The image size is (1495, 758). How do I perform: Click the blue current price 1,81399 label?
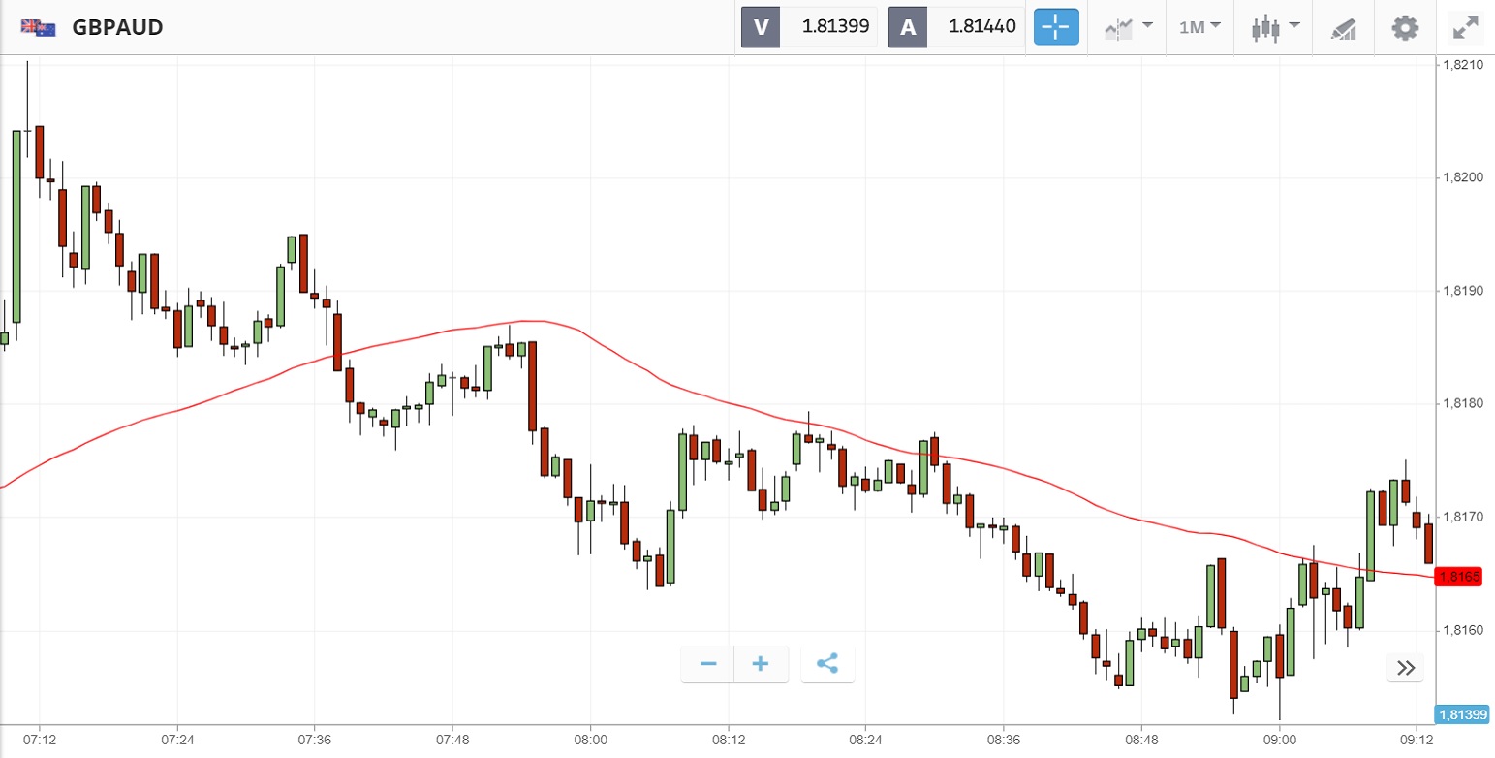coord(1463,714)
